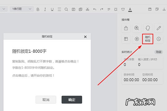Click the 实时统计 section label
This screenshot has height=111, width=167.
tap(127, 52)
